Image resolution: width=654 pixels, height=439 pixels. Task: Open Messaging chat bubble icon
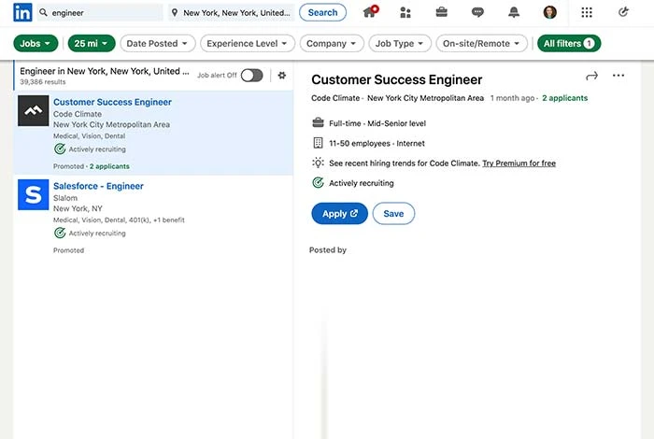(x=477, y=12)
